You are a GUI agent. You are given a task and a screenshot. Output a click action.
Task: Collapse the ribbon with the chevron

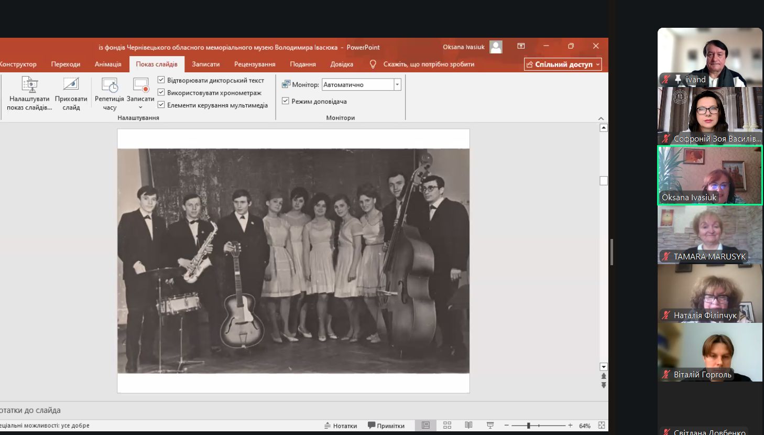click(x=601, y=118)
